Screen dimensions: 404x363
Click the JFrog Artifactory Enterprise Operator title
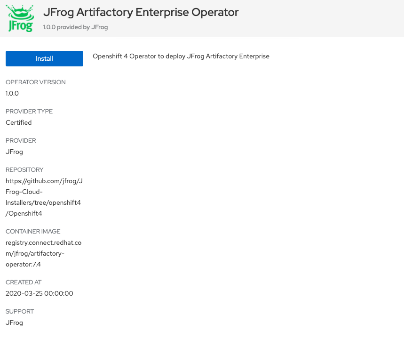(141, 13)
